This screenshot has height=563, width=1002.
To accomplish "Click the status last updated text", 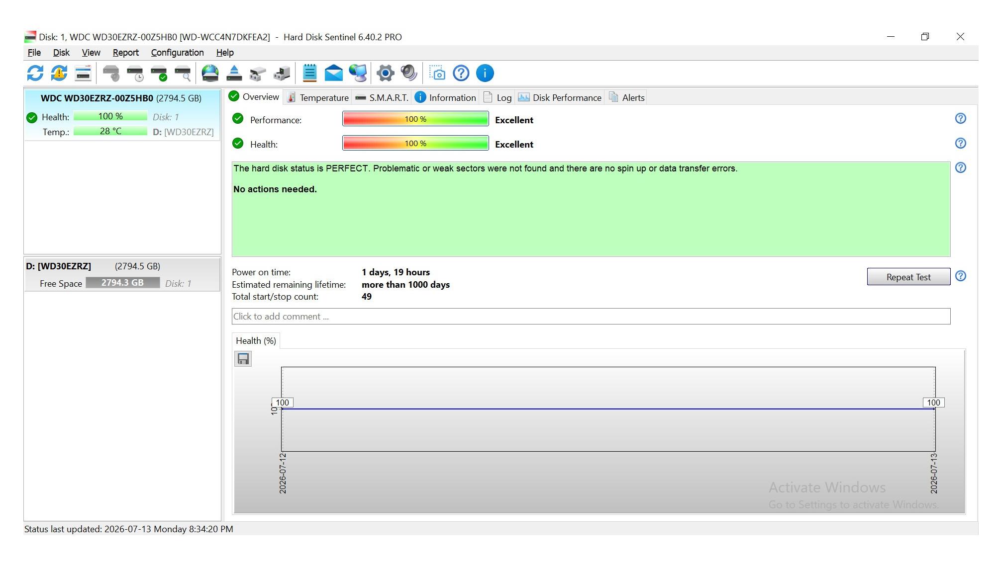I will pyautogui.click(x=129, y=529).
